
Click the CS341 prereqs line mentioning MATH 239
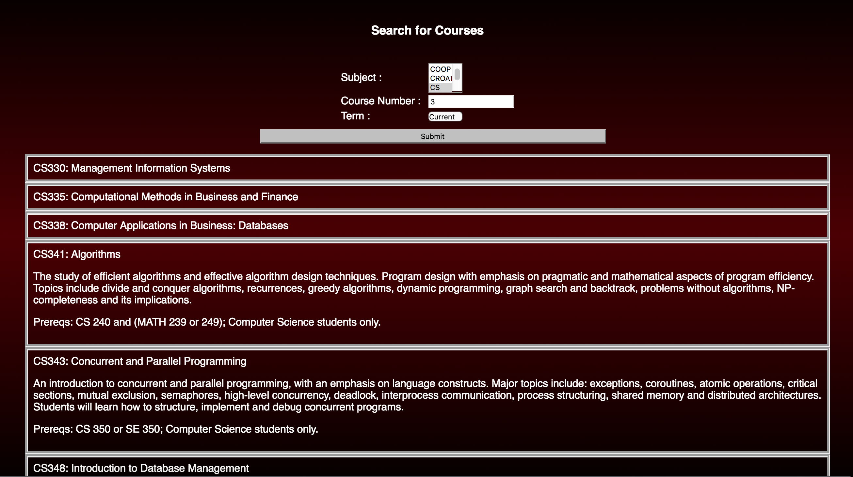pos(207,322)
